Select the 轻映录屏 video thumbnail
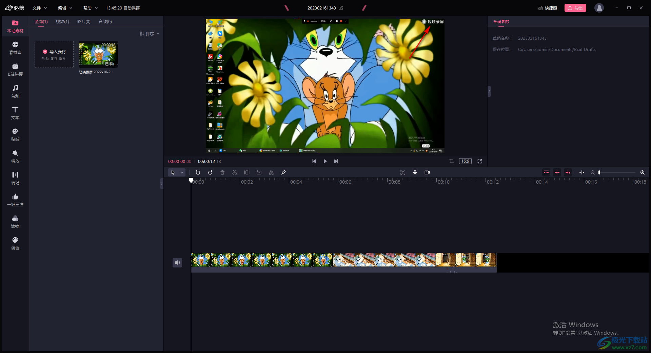The width and height of the screenshot is (651, 353). 98,54
